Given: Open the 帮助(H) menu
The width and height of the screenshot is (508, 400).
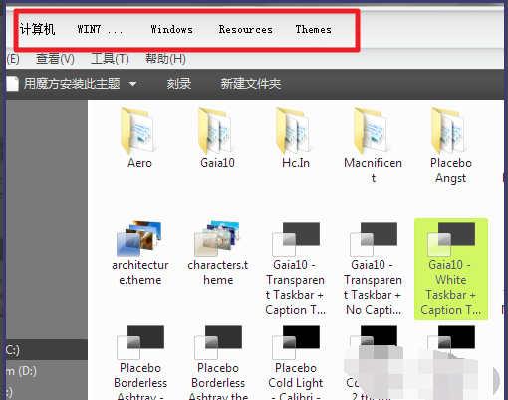Looking at the screenshot, I should [165, 59].
